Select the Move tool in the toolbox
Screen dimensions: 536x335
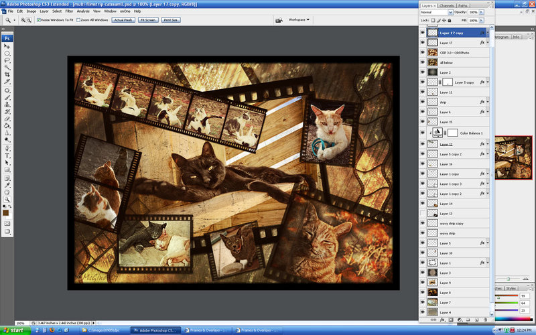(x=7, y=46)
